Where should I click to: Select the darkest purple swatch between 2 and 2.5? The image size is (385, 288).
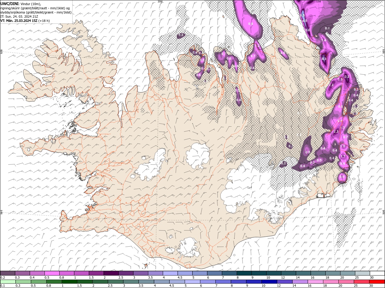(111, 273)
